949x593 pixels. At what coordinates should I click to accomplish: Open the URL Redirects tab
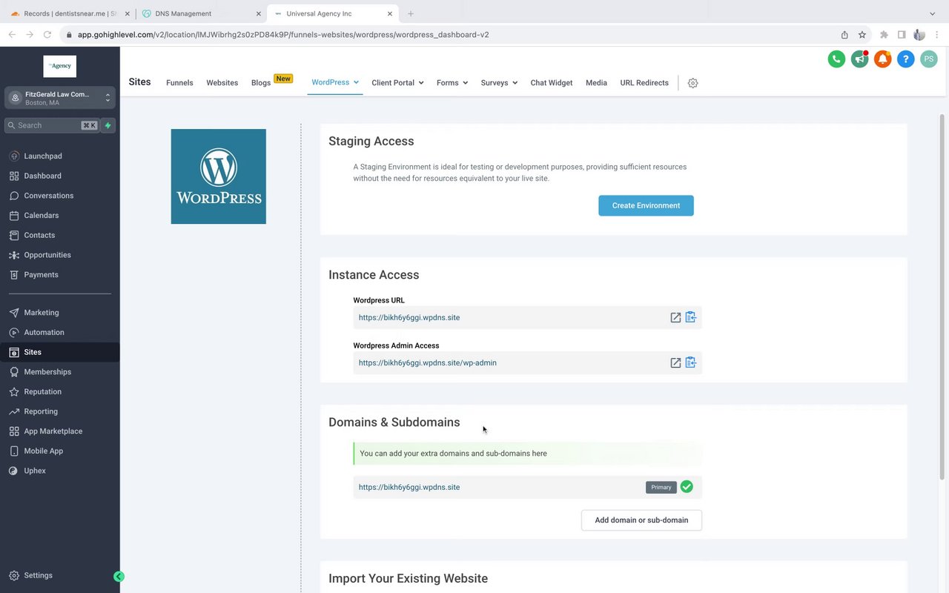coord(644,83)
